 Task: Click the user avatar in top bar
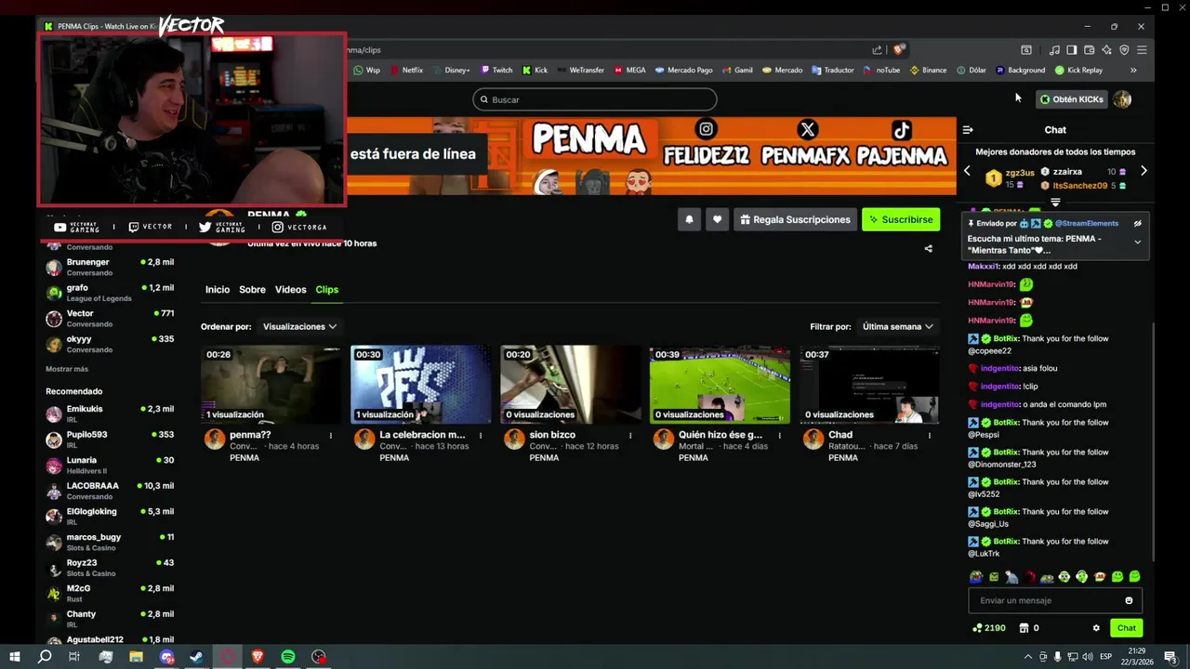pyautogui.click(x=1122, y=99)
